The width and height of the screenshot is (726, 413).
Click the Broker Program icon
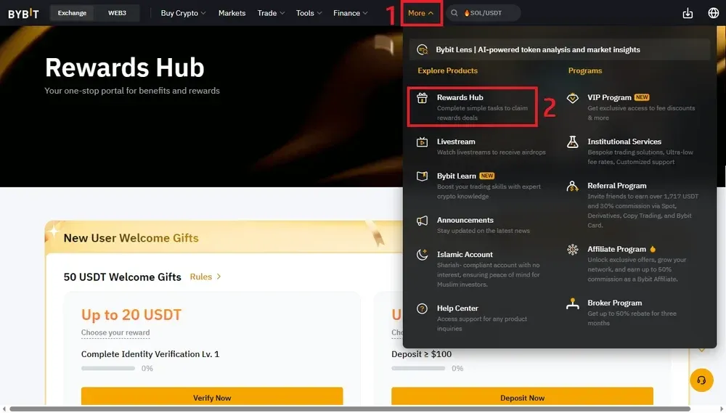coord(573,303)
